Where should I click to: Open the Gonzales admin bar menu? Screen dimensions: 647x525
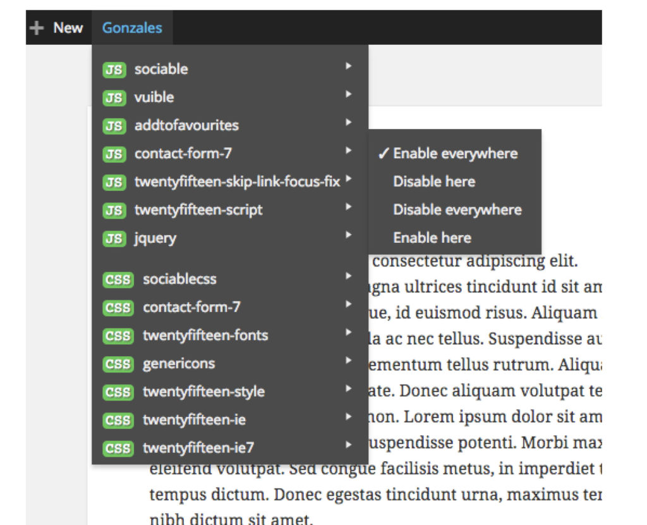point(132,28)
